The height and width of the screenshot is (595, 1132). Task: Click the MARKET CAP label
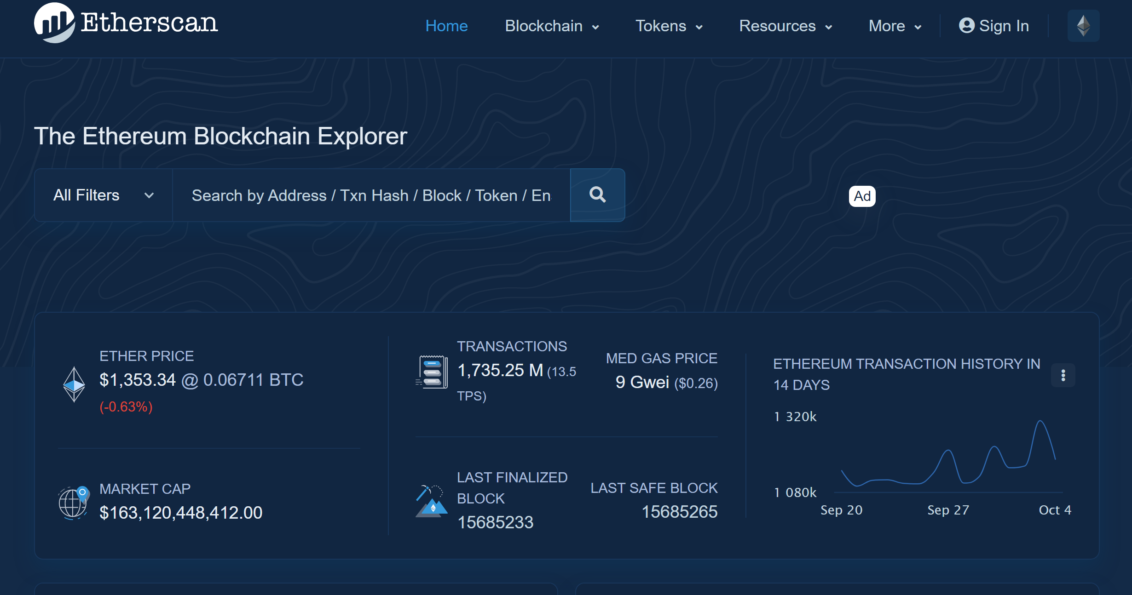coord(145,489)
